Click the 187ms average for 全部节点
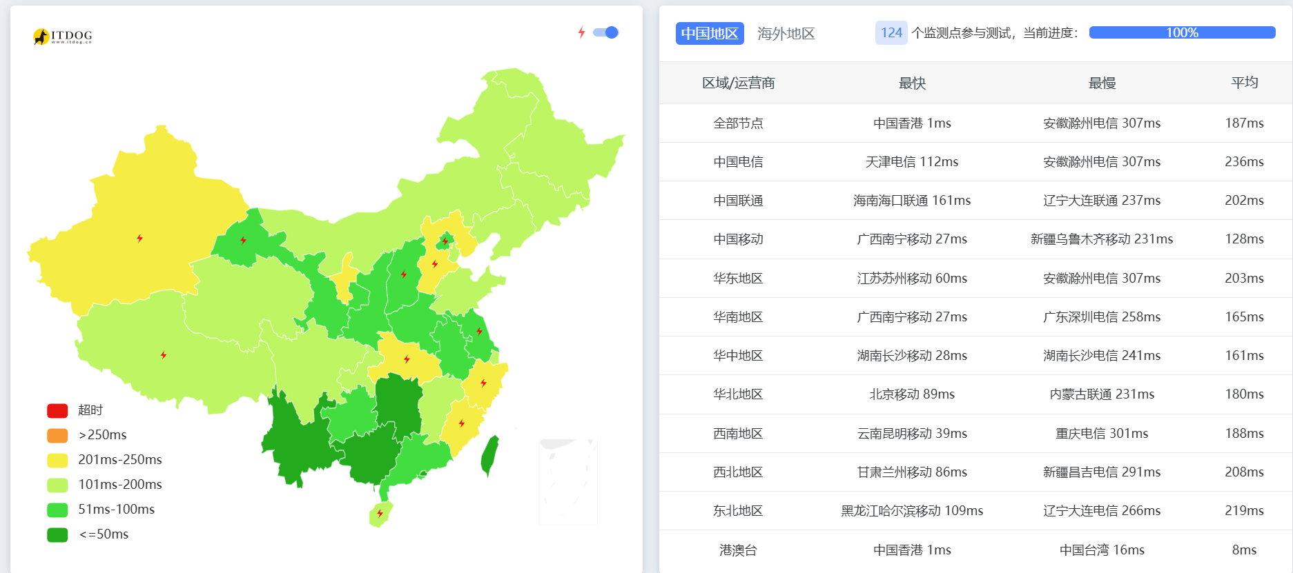 (x=1244, y=123)
